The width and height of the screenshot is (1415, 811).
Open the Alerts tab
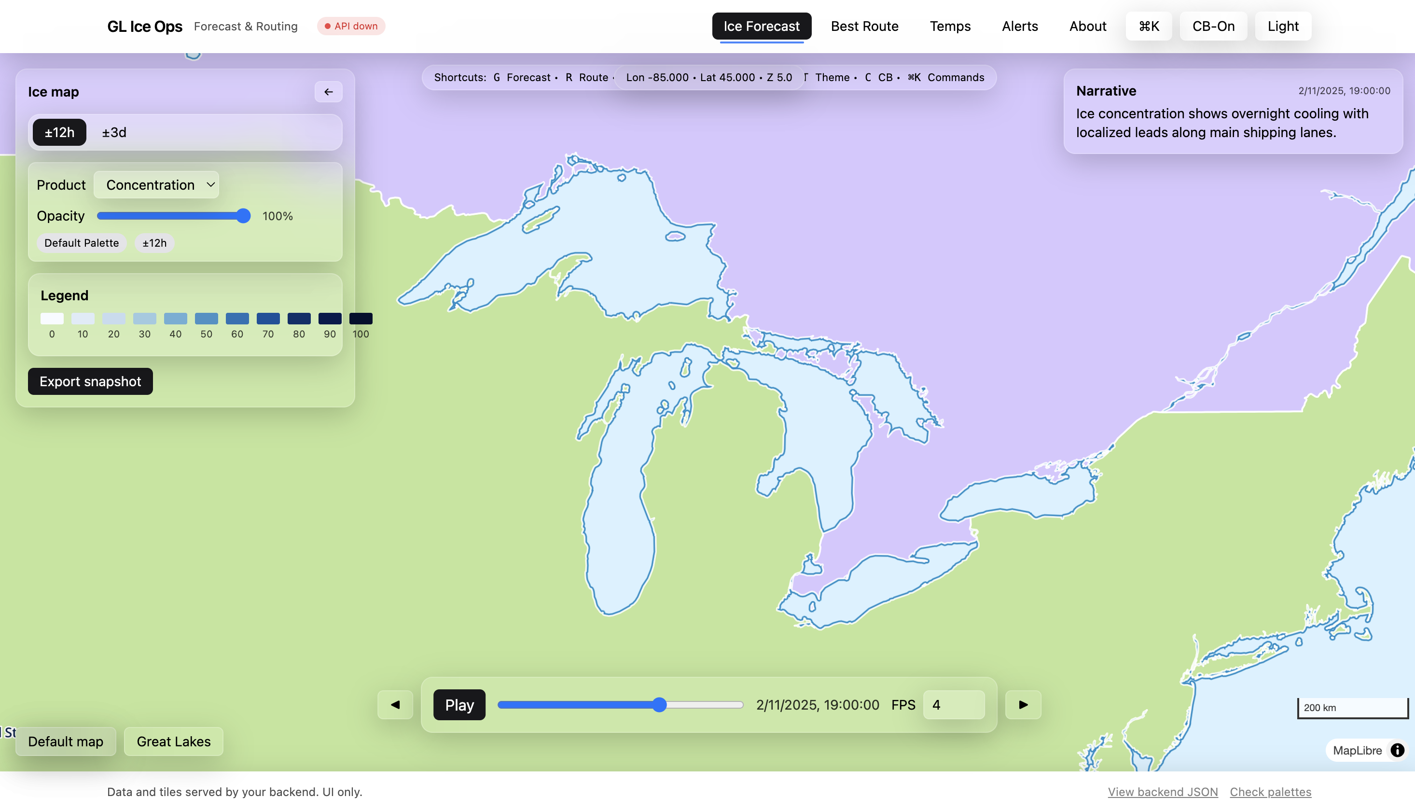coord(1020,26)
